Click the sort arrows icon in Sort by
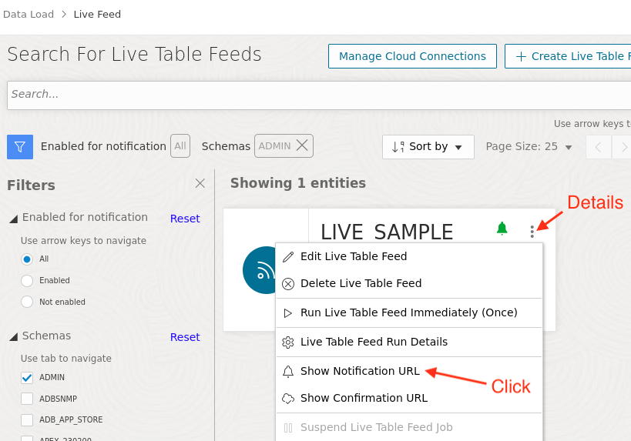The width and height of the screenshot is (631, 441). (398, 147)
